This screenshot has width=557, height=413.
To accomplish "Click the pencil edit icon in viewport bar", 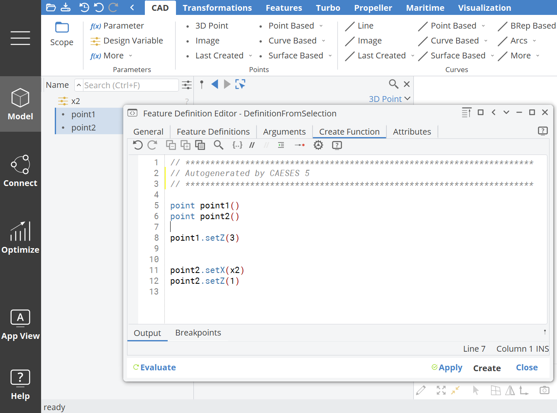I will [421, 390].
